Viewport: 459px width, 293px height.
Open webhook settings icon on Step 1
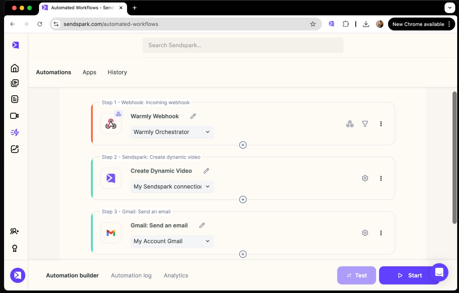click(350, 124)
